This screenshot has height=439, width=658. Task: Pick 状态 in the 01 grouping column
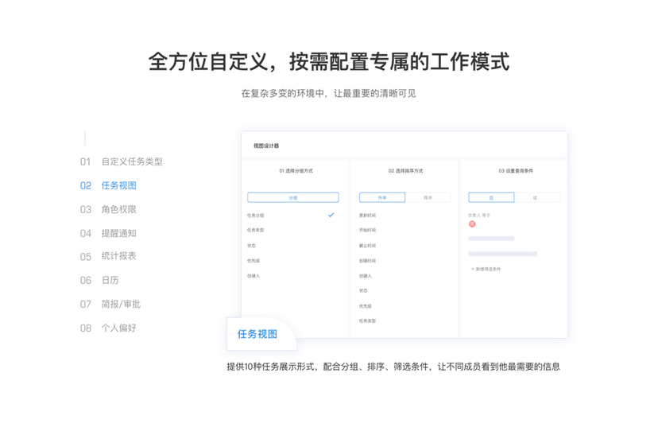(251, 246)
